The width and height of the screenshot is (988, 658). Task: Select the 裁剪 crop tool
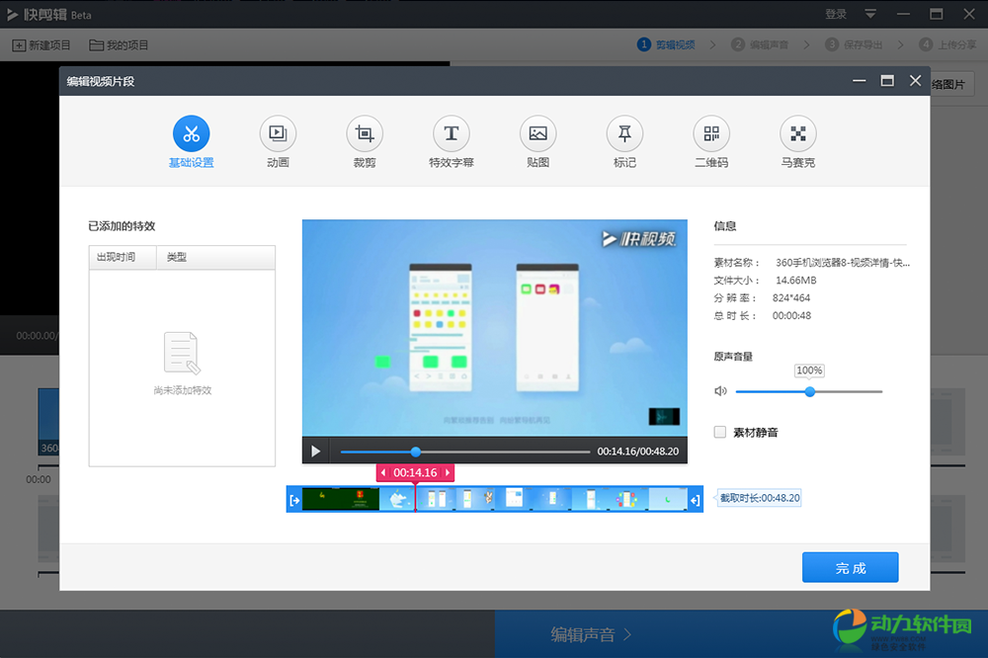pyautogui.click(x=365, y=133)
